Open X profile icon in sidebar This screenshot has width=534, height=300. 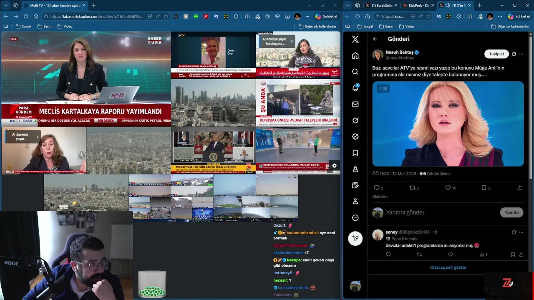pos(355,201)
